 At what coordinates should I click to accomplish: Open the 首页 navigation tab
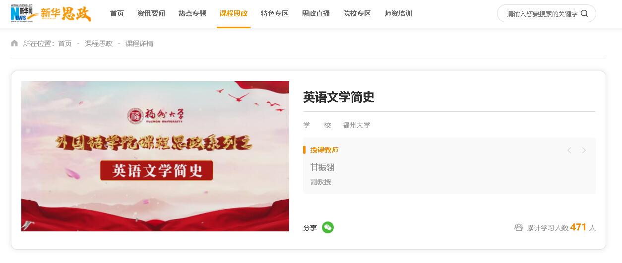(x=117, y=13)
